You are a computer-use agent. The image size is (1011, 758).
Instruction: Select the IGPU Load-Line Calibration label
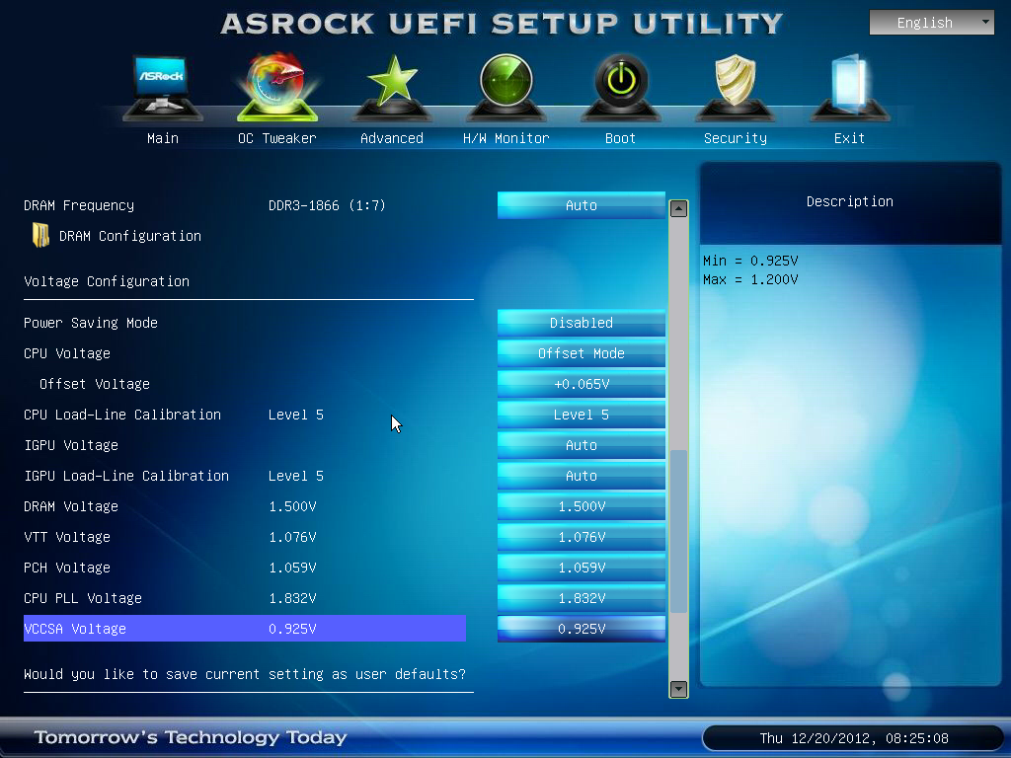126,476
